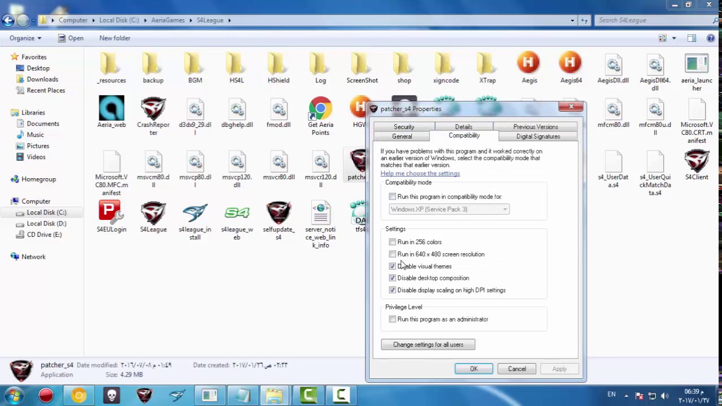722x406 pixels.
Task: Select the aeria_launcher file icon
Action: click(697, 63)
